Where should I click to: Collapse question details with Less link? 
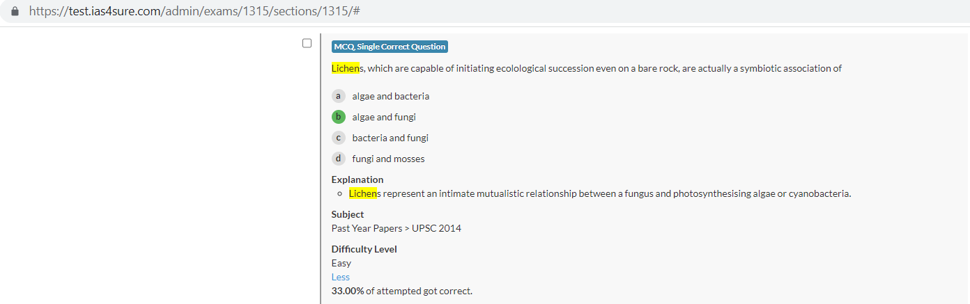click(341, 277)
